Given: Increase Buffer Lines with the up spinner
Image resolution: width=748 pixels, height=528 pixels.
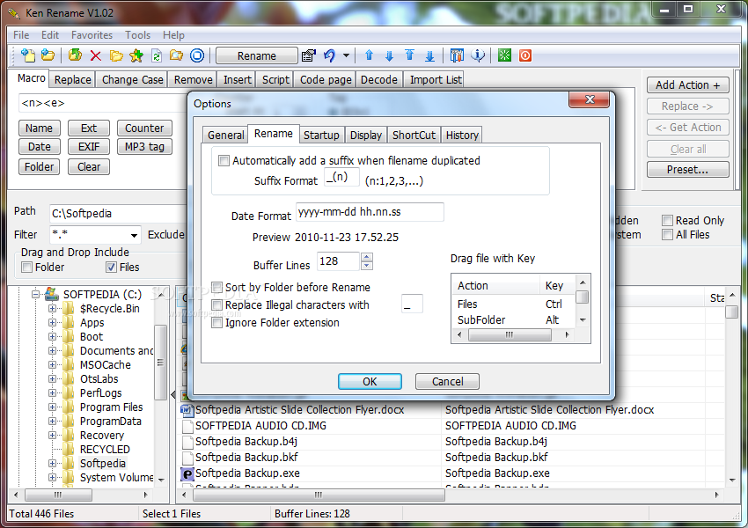Looking at the screenshot, I should 366,257.
